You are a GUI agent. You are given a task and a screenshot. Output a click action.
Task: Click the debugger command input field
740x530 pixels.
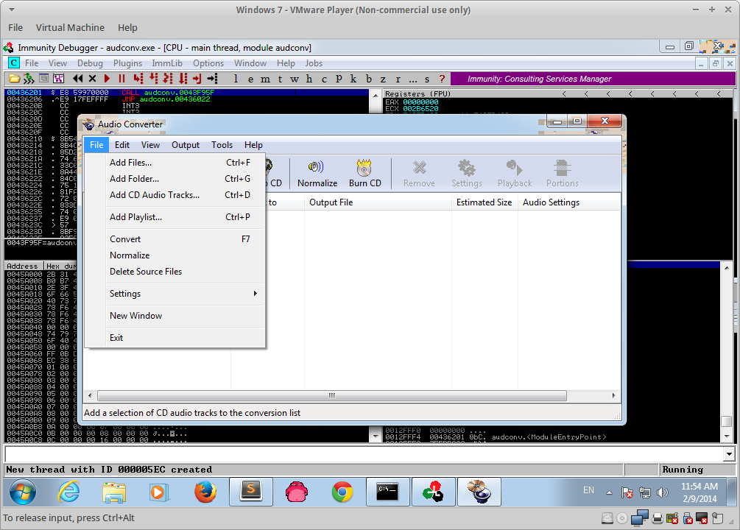(x=364, y=454)
